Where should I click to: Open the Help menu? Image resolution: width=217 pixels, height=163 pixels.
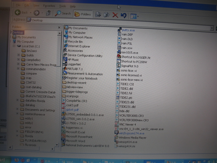click(x=73, y=6)
